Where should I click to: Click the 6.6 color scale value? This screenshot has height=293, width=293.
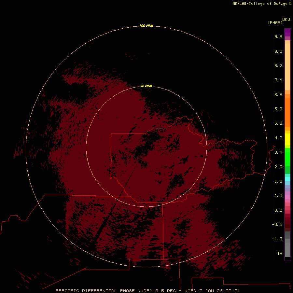point(278,94)
